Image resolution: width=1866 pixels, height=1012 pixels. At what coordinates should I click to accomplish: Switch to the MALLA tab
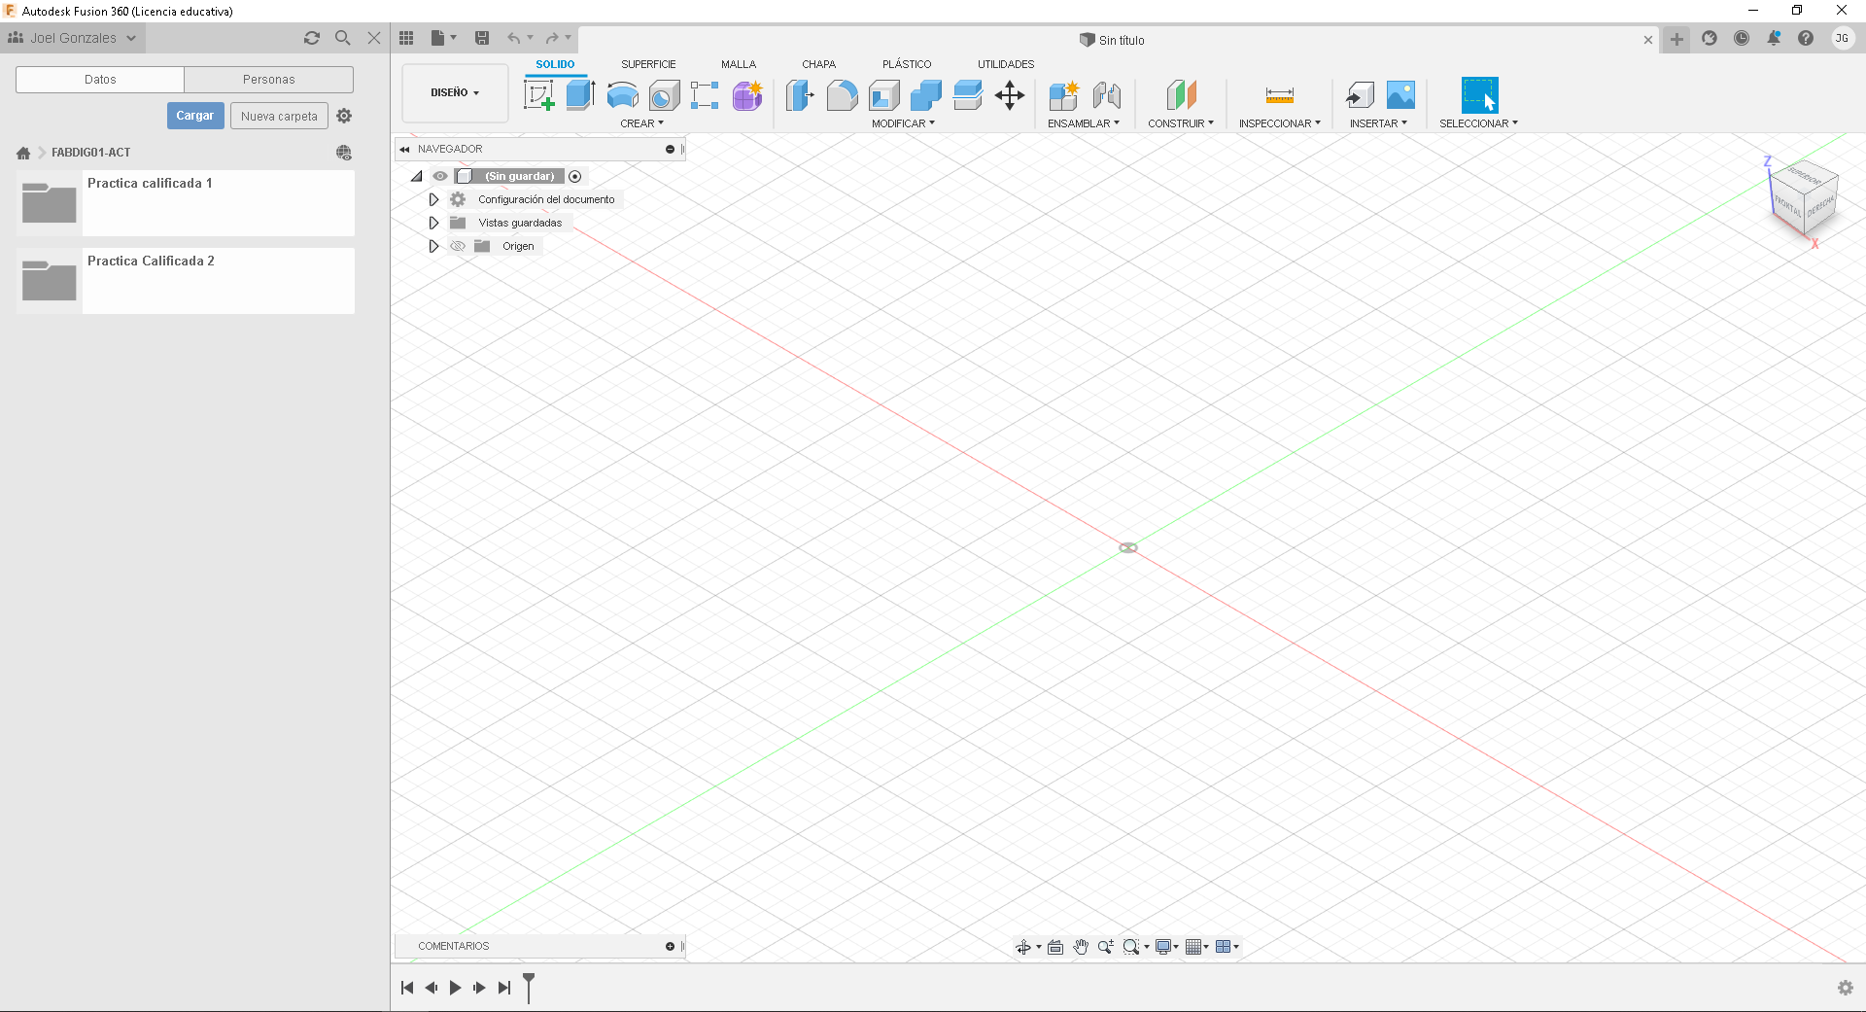pyautogui.click(x=739, y=64)
